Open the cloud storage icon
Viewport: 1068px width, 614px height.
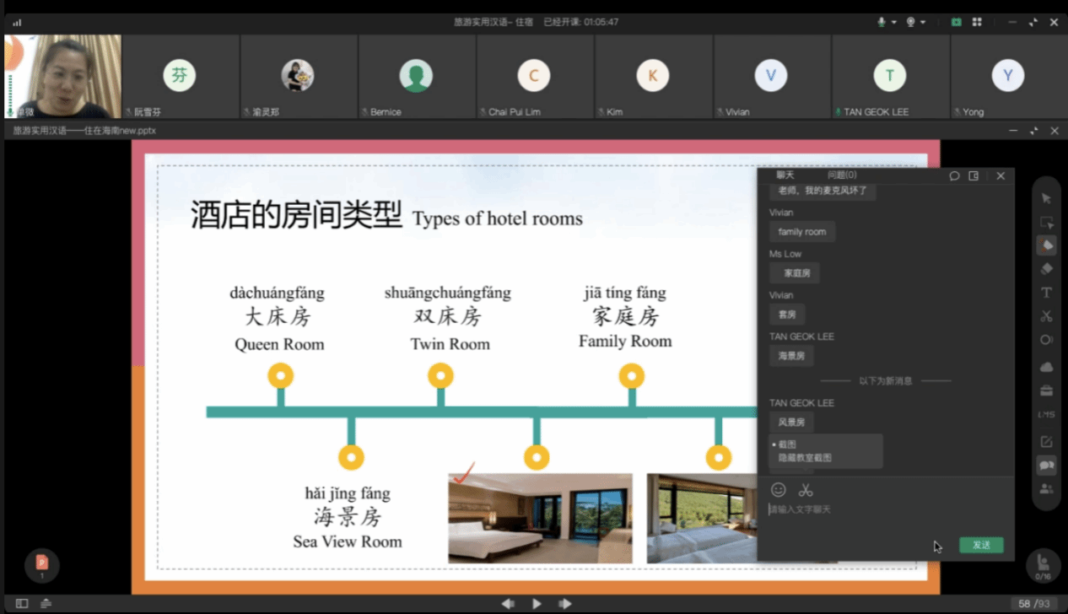click(1046, 367)
